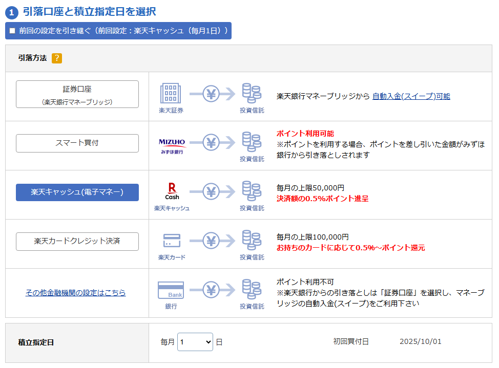The image size is (499, 368).
Task: Open その他金融機関の設定はこちら link
Action: 76,293
